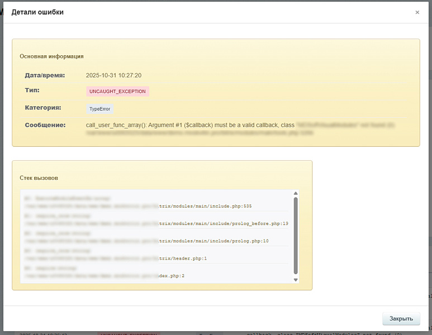Close the 'Детали ошибки' dialog with X
Viewport: 432px width, 335px height.
pyautogui.click(x=417, y=12)
